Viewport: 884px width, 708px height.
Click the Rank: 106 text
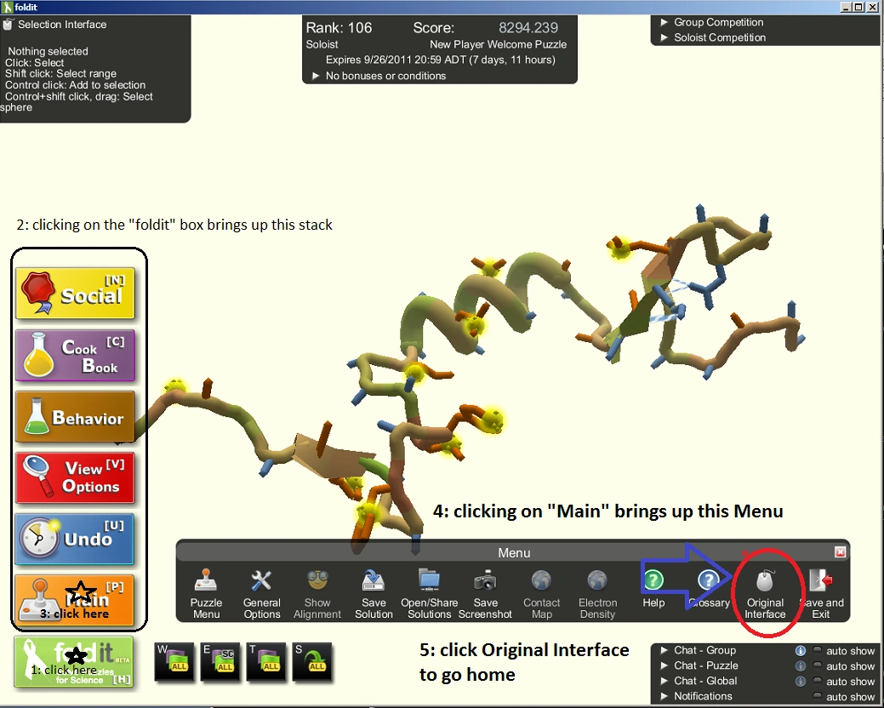[339, 27]
